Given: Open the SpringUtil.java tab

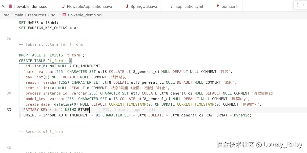Looking at the screenshot, I should click(141, 6).
